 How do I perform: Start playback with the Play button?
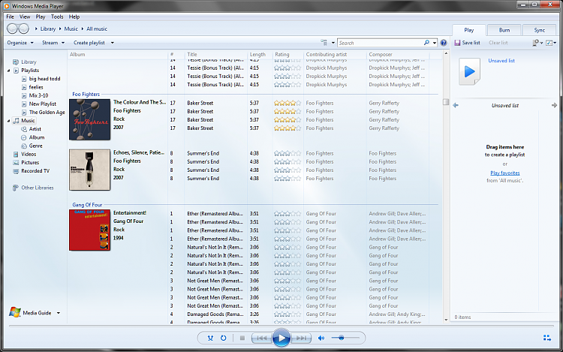tap(281, 338)
